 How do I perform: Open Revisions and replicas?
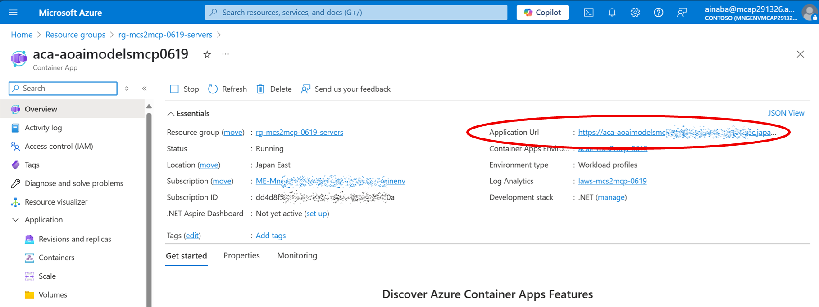point(75,239)
